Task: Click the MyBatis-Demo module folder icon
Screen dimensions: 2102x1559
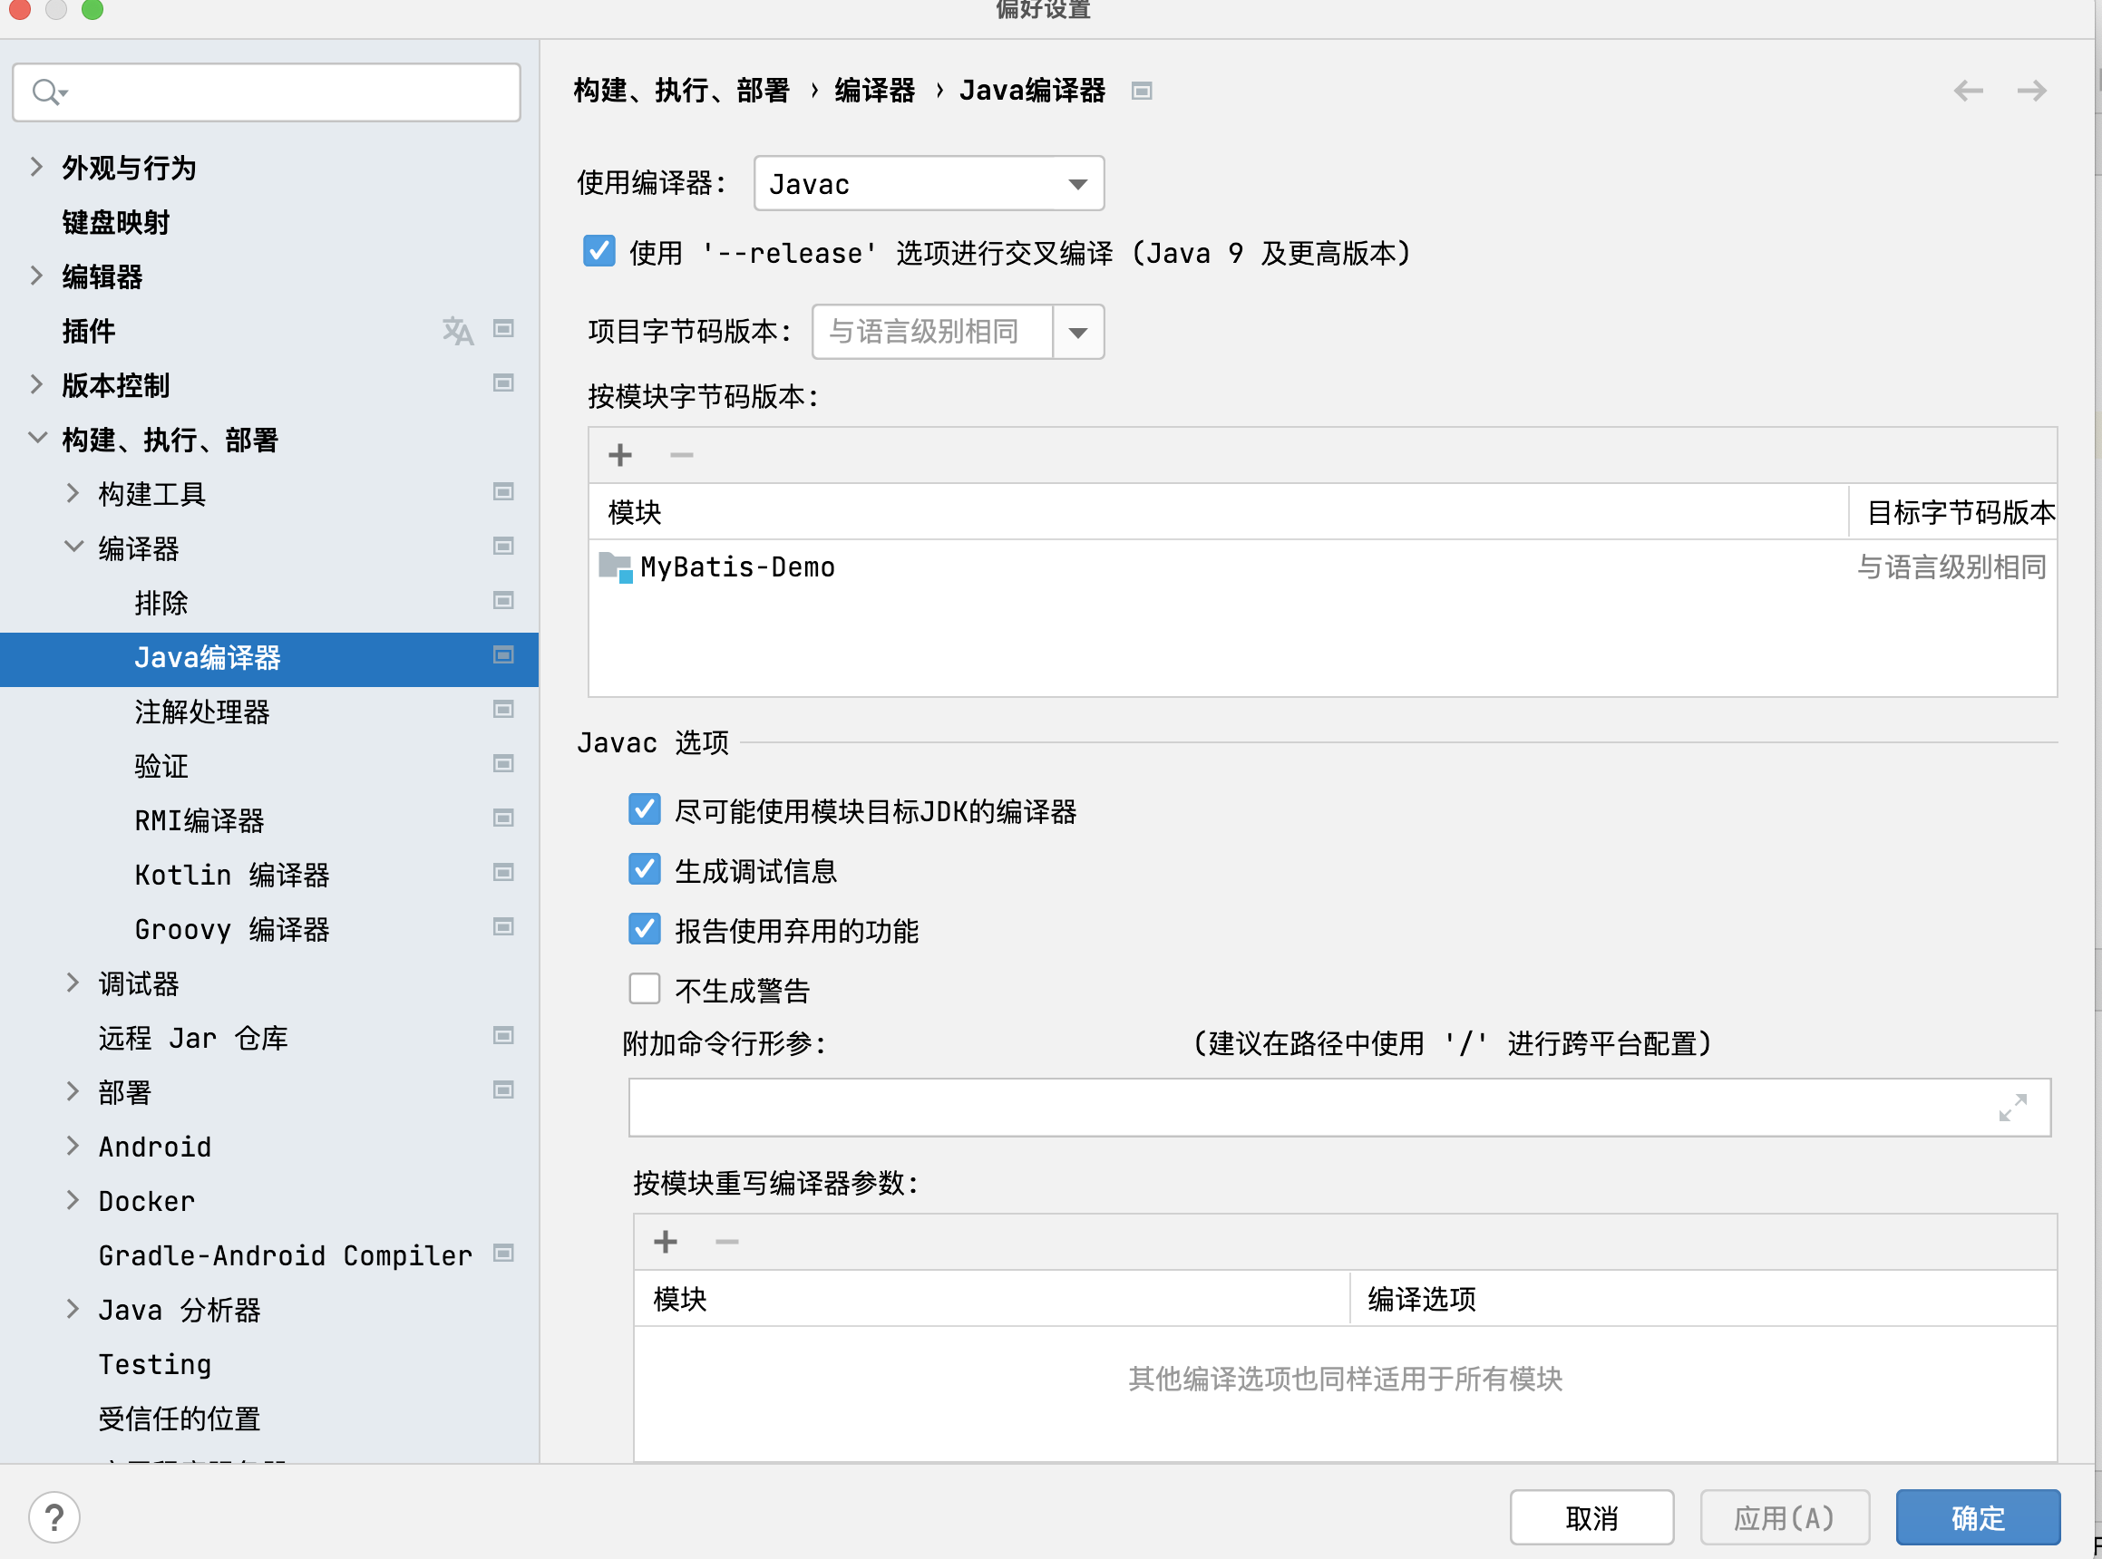Action: [x=616, y=567]
